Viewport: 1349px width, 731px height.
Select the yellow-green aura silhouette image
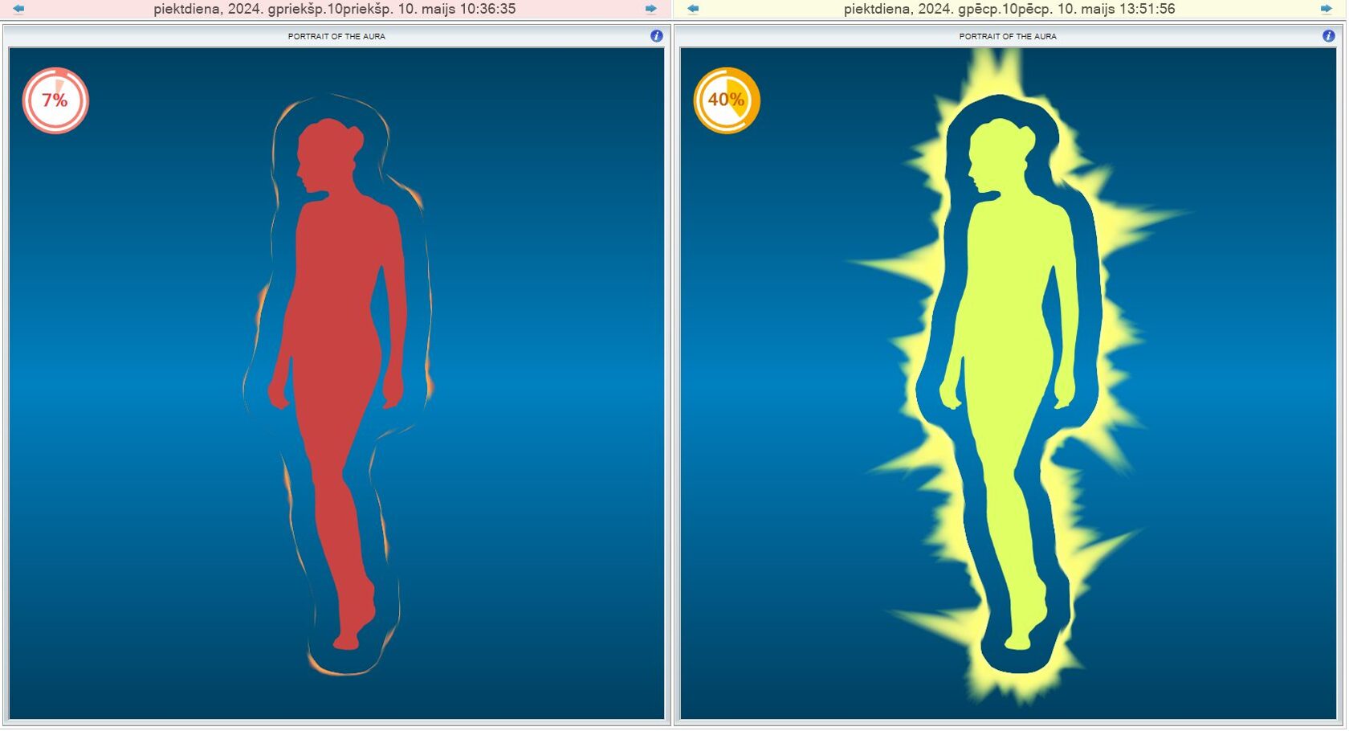click(1009, 384)
